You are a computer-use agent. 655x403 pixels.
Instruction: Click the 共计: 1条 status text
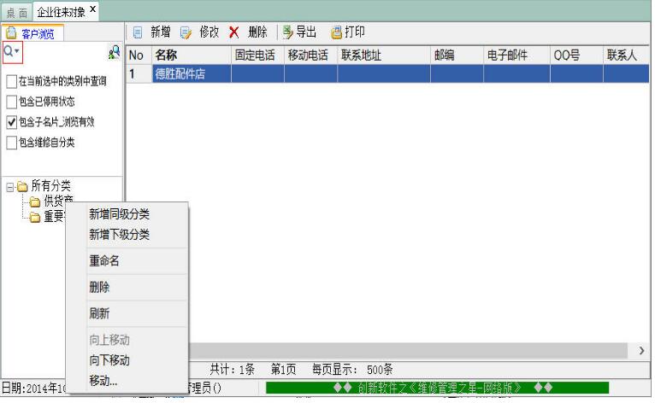(233, 369)
